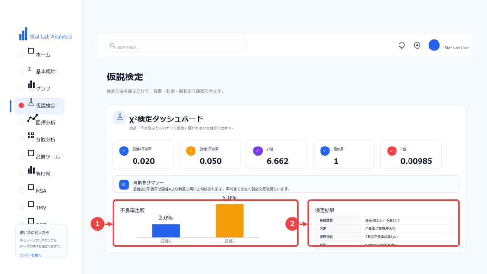Click the 6.662 χ² value

(277, 161)
